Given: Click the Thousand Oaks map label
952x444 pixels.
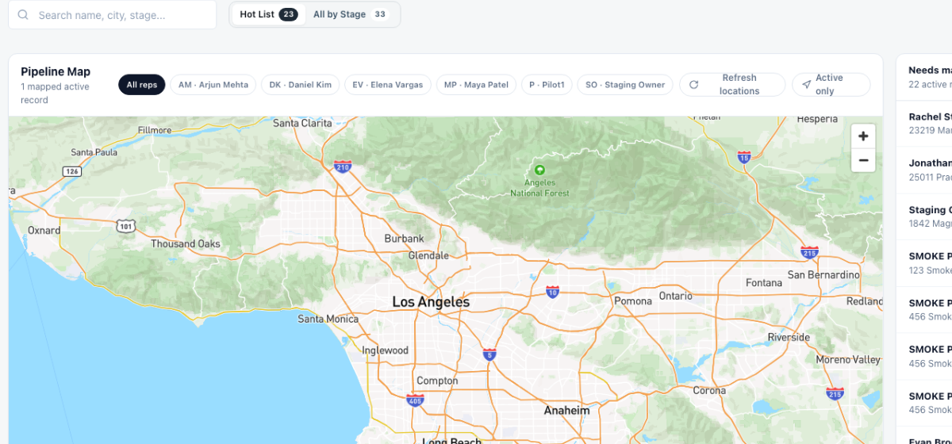Looking at the screenshot, I should coord(186,243).
